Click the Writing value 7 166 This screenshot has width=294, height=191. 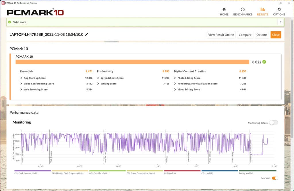point(166,84)
